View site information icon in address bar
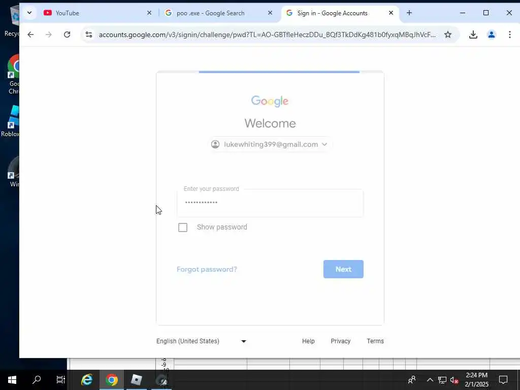This screenshot has height=390, width=520. 88,35
